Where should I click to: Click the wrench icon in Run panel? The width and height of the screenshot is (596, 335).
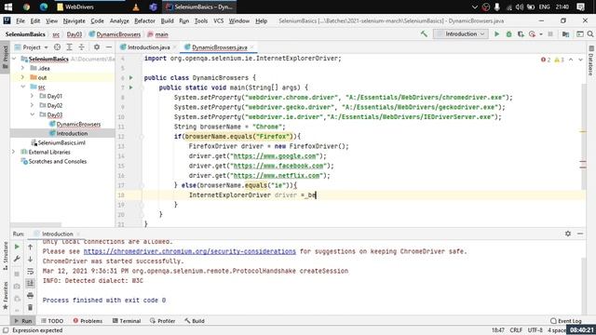pos(17,259)
